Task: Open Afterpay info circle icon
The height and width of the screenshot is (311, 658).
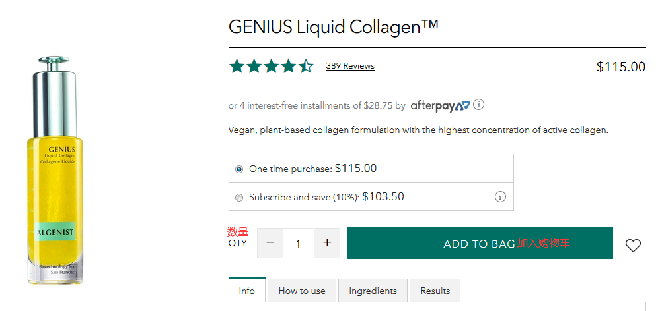Action: (479, 105)
